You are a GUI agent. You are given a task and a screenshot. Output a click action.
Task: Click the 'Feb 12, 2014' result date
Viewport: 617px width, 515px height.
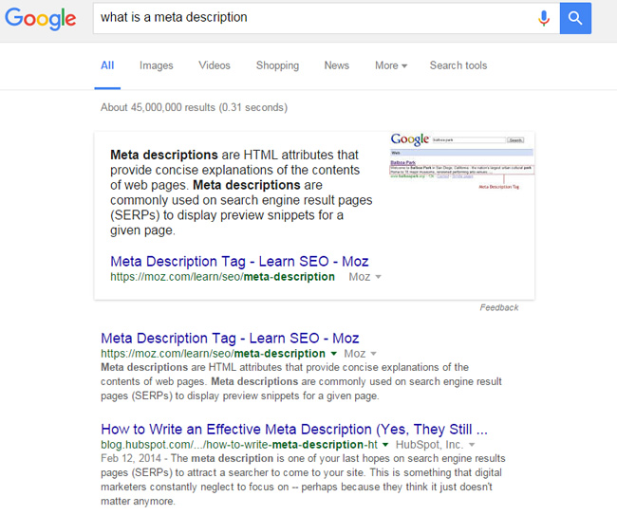click(131, 458)
